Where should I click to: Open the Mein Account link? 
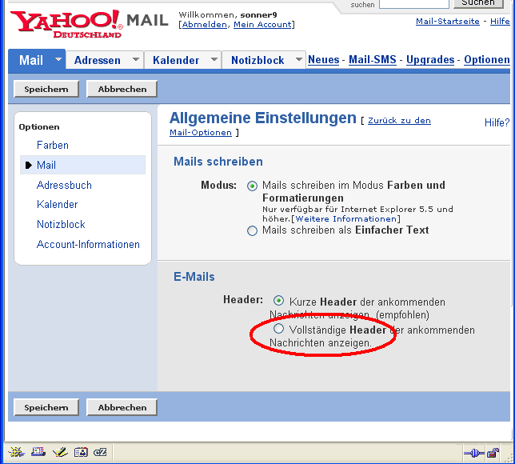262,25
